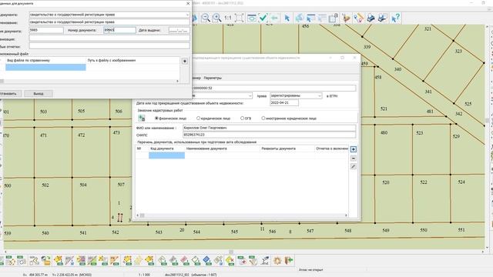Click the window-frame view icon left of checkmark
The image size is (493, 277).
252,18
